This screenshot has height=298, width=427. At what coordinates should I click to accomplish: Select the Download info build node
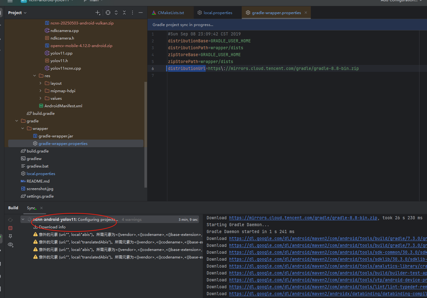(52, 227)
